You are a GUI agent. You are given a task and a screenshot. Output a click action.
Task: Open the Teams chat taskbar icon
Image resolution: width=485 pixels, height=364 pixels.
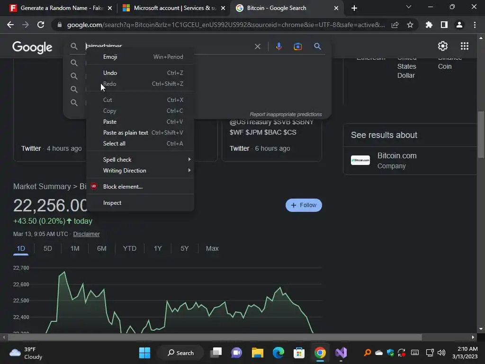coord(237,353)
